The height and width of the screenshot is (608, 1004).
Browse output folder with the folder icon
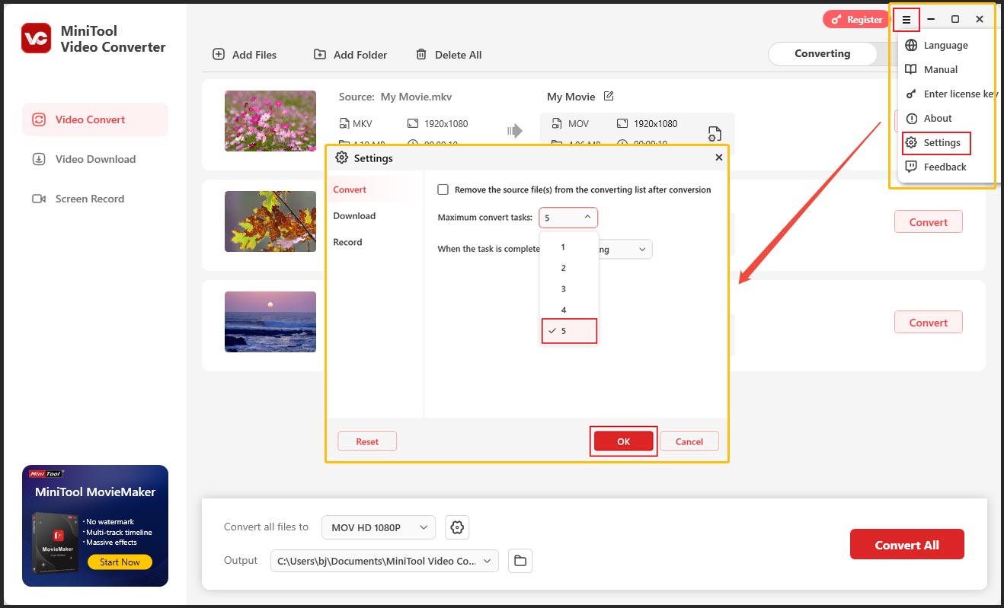[520, 561]
